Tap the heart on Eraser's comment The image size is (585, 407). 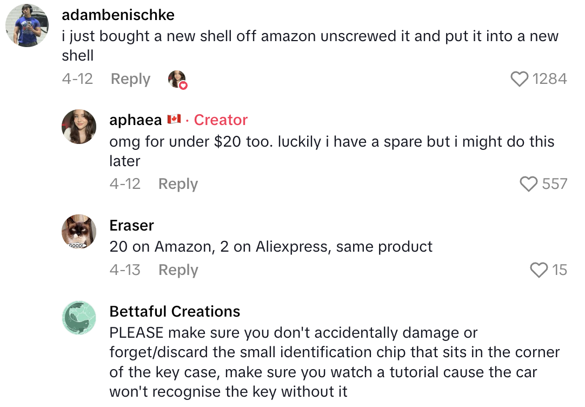point(539,270)
